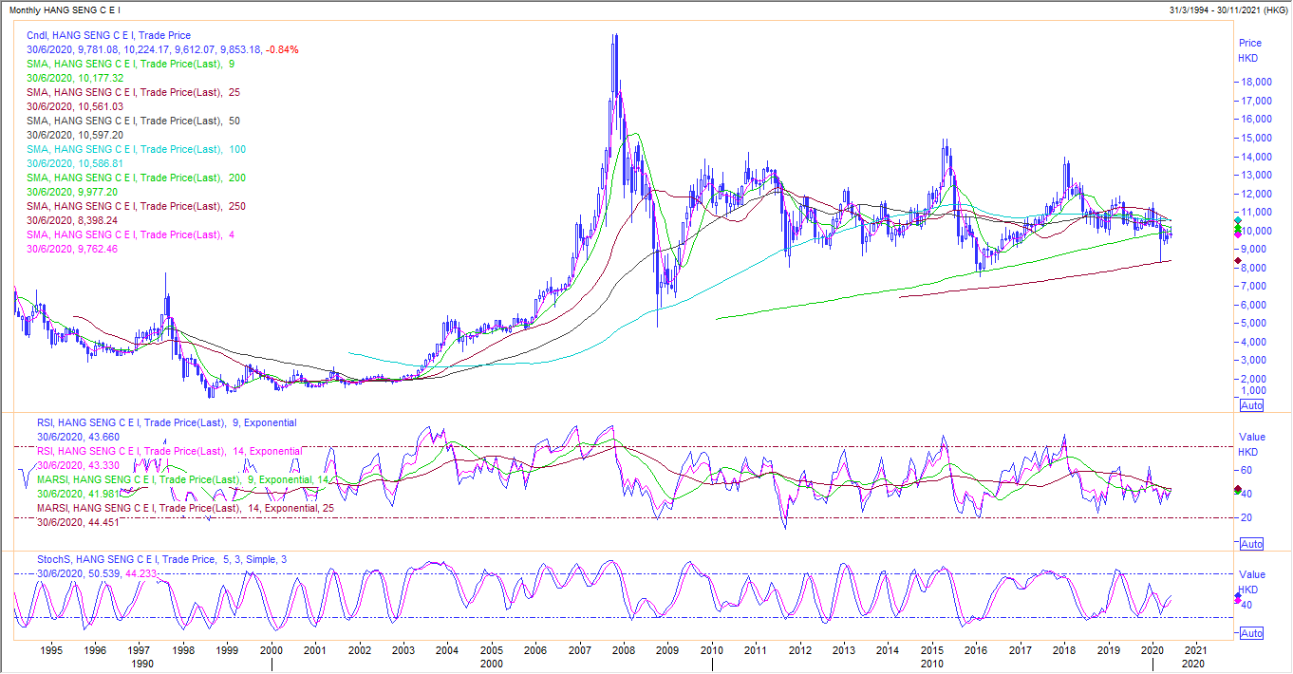Select the SMA 200 legend label

(137, 178)
